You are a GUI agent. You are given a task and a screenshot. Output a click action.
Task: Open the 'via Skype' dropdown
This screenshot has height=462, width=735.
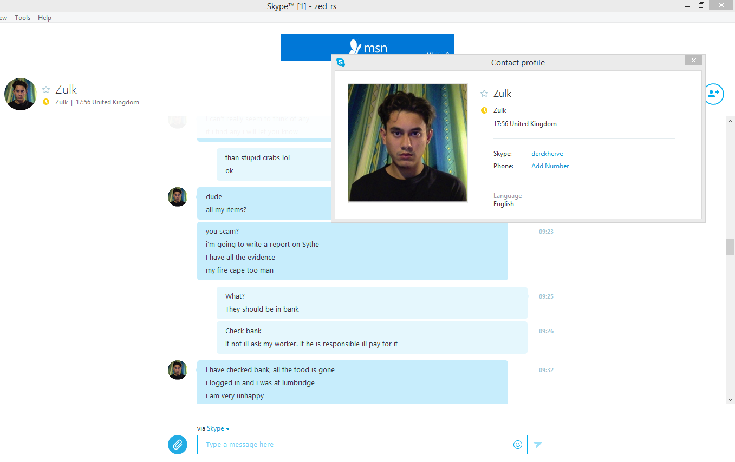tap(218, 428)
